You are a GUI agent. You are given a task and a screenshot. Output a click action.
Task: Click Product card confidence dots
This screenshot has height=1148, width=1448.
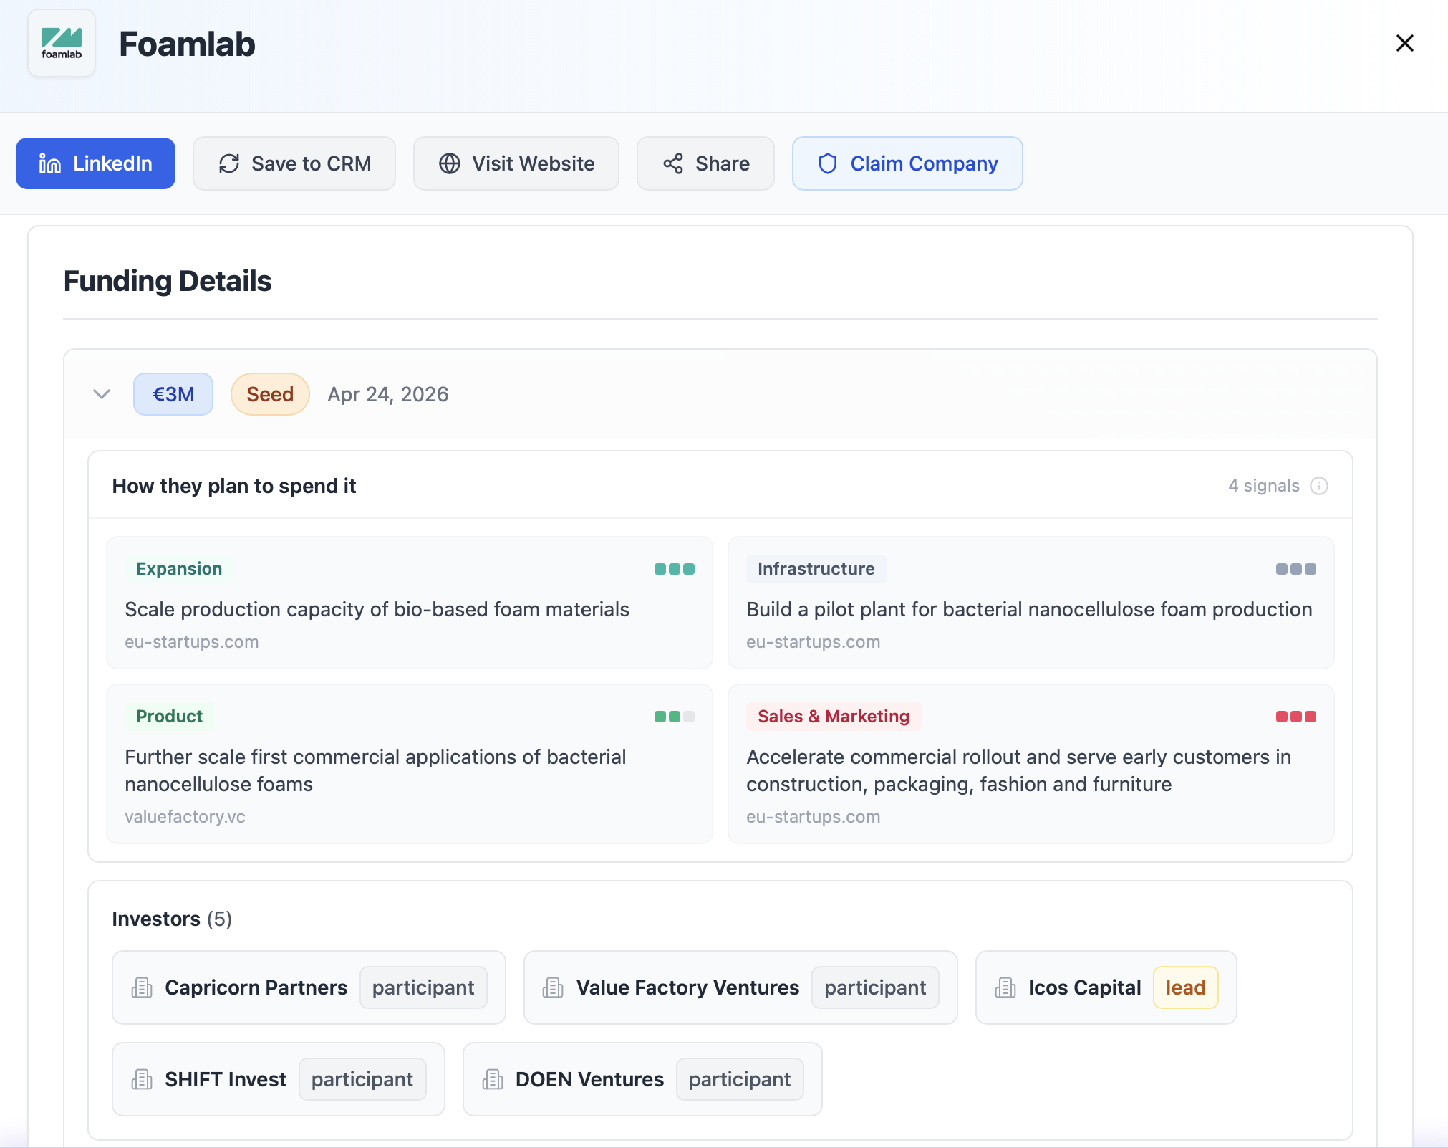(x=675, y=717)
